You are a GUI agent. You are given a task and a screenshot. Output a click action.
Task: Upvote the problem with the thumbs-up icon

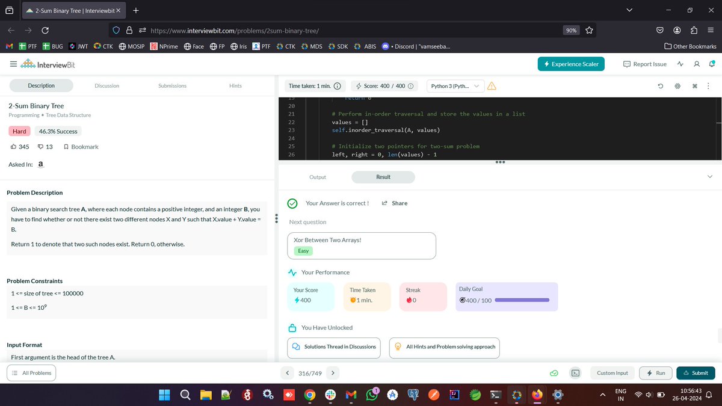pos(13,146)
